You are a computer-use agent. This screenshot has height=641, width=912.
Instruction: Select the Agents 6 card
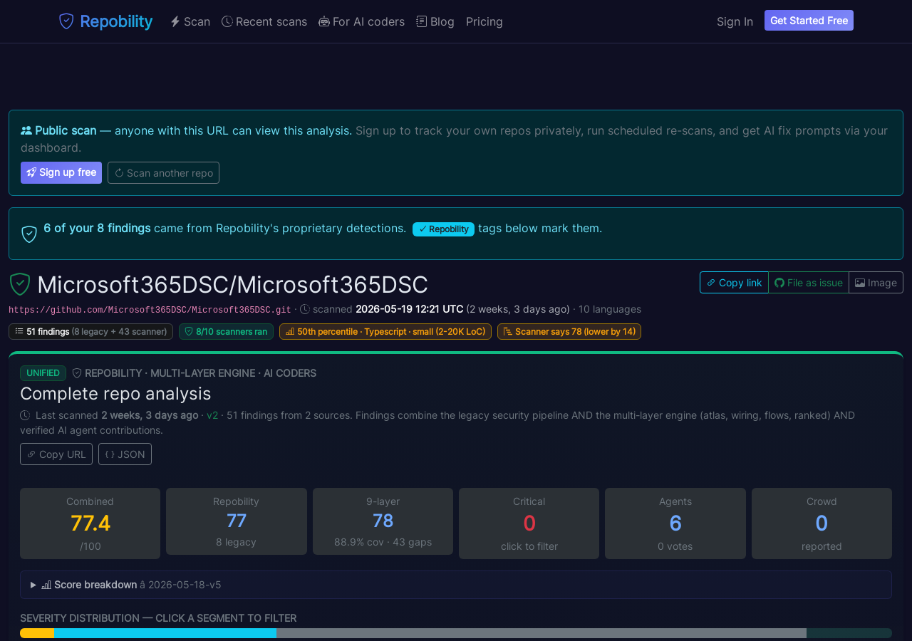coord(675,523)
